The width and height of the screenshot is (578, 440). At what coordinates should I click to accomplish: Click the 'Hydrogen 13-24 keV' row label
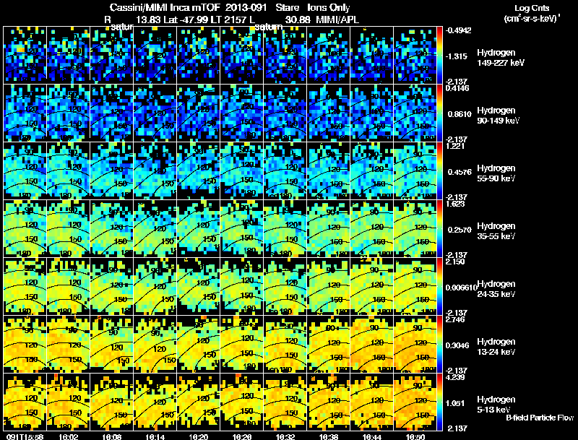[496, 347]
